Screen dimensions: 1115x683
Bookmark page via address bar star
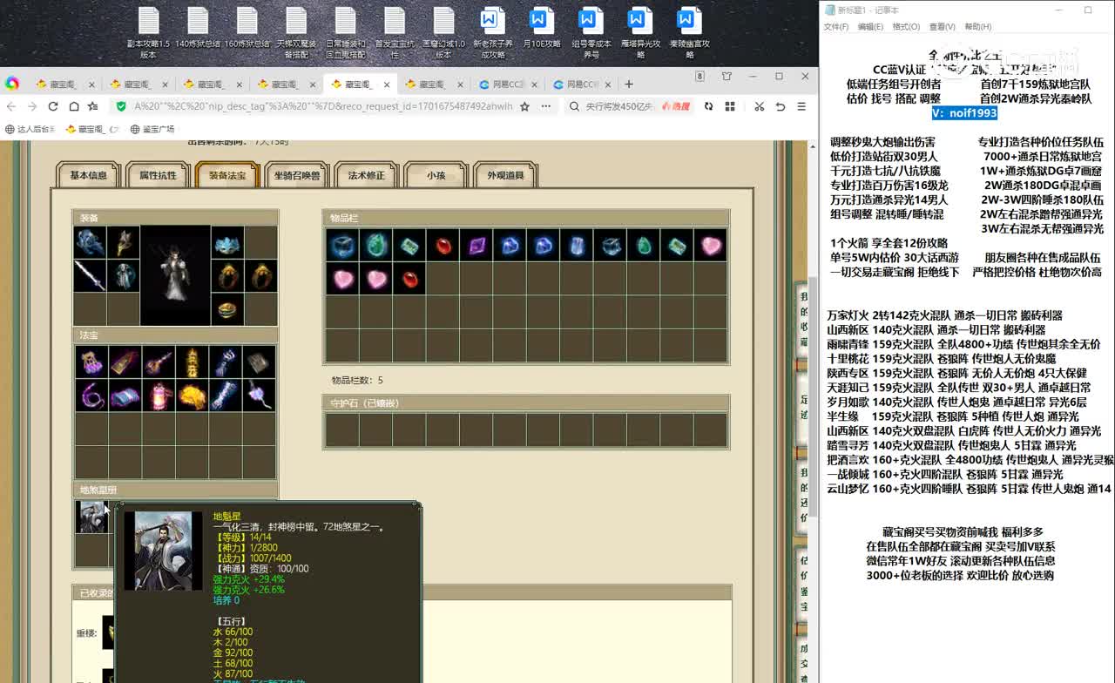(x=524, y=106)
